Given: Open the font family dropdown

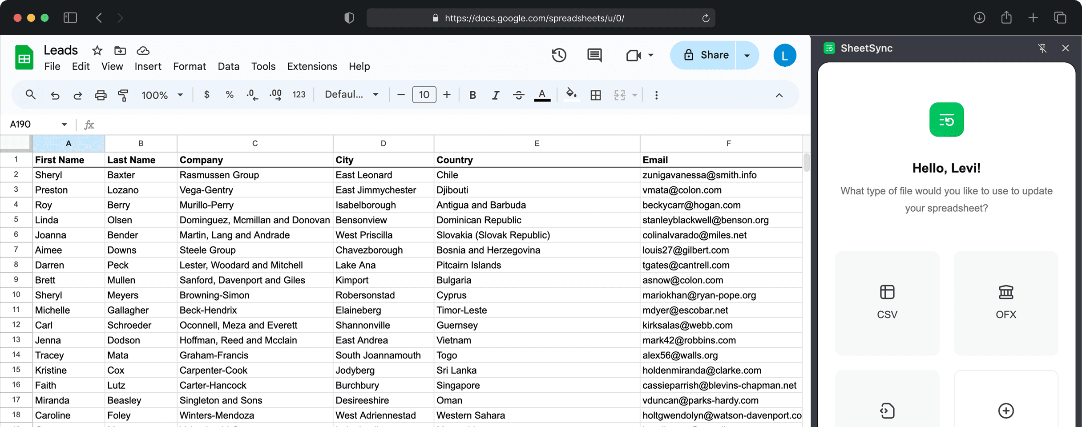Looking at the screenshot, I should click(x=351, y=95).
